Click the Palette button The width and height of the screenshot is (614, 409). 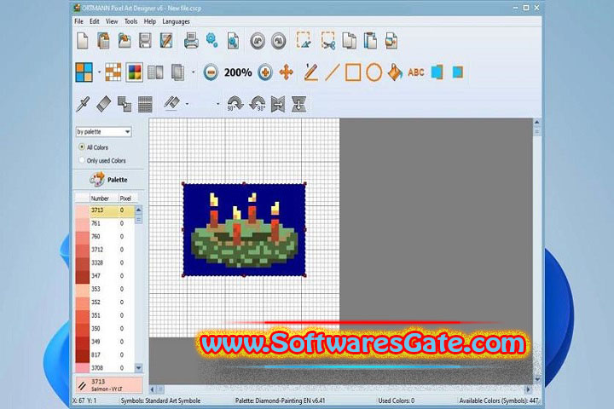pyautogui.click(x=109, y=179)
